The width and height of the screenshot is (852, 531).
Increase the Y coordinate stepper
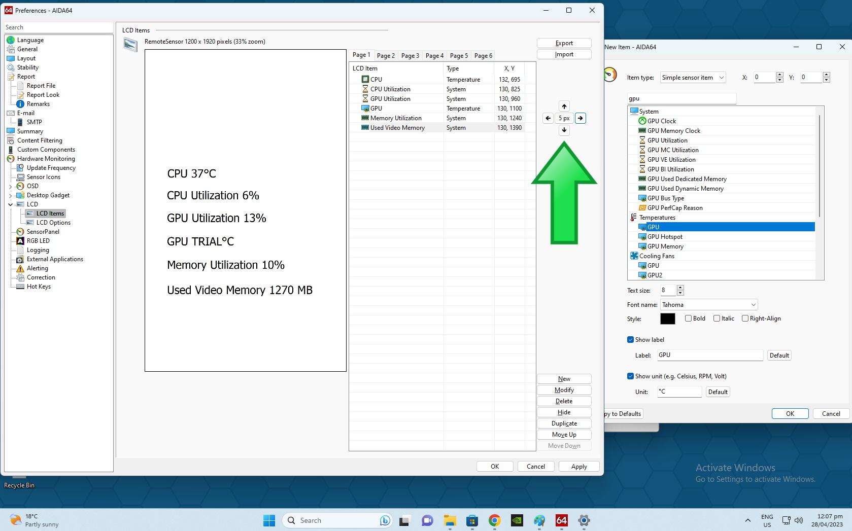click(827, 75)
